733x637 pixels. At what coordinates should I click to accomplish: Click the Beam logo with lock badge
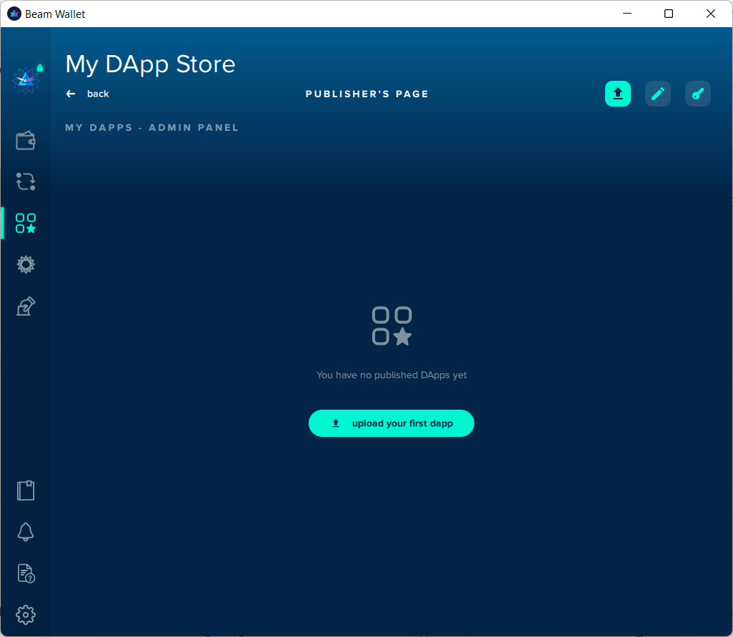tap(26, 80)
